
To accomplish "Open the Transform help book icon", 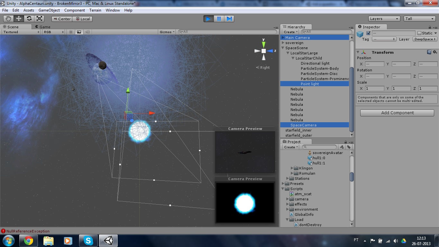I will coord(429,52).
